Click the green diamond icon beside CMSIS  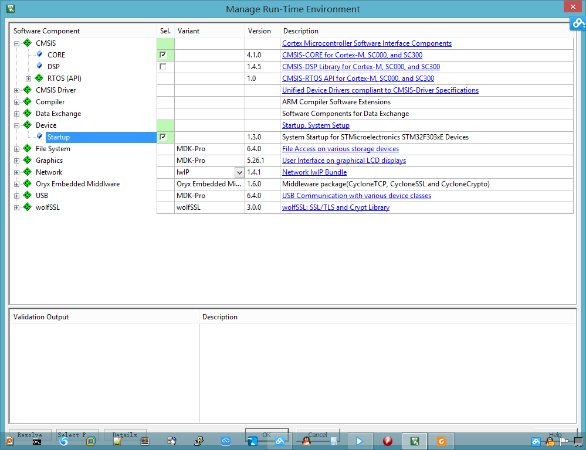click(28, 43)
